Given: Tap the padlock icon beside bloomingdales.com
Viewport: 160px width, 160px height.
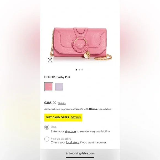Looking at the screenshot, I should click(x=67, y=153).
